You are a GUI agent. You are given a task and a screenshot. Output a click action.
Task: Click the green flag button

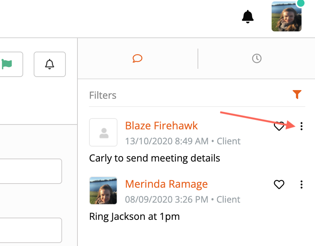(x=7, y=64)
